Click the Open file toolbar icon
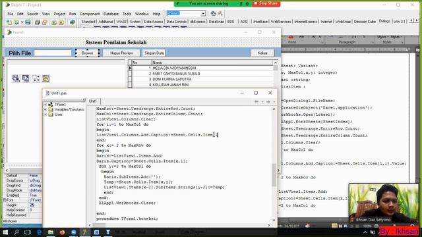Viewport: 422px width, 237px height. click(16, 22)
